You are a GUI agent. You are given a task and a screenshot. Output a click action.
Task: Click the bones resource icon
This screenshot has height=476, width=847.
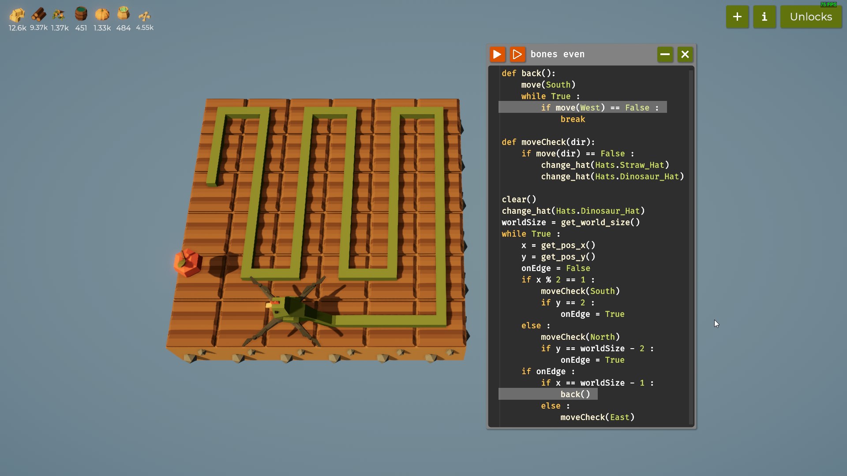click(144, 16)
